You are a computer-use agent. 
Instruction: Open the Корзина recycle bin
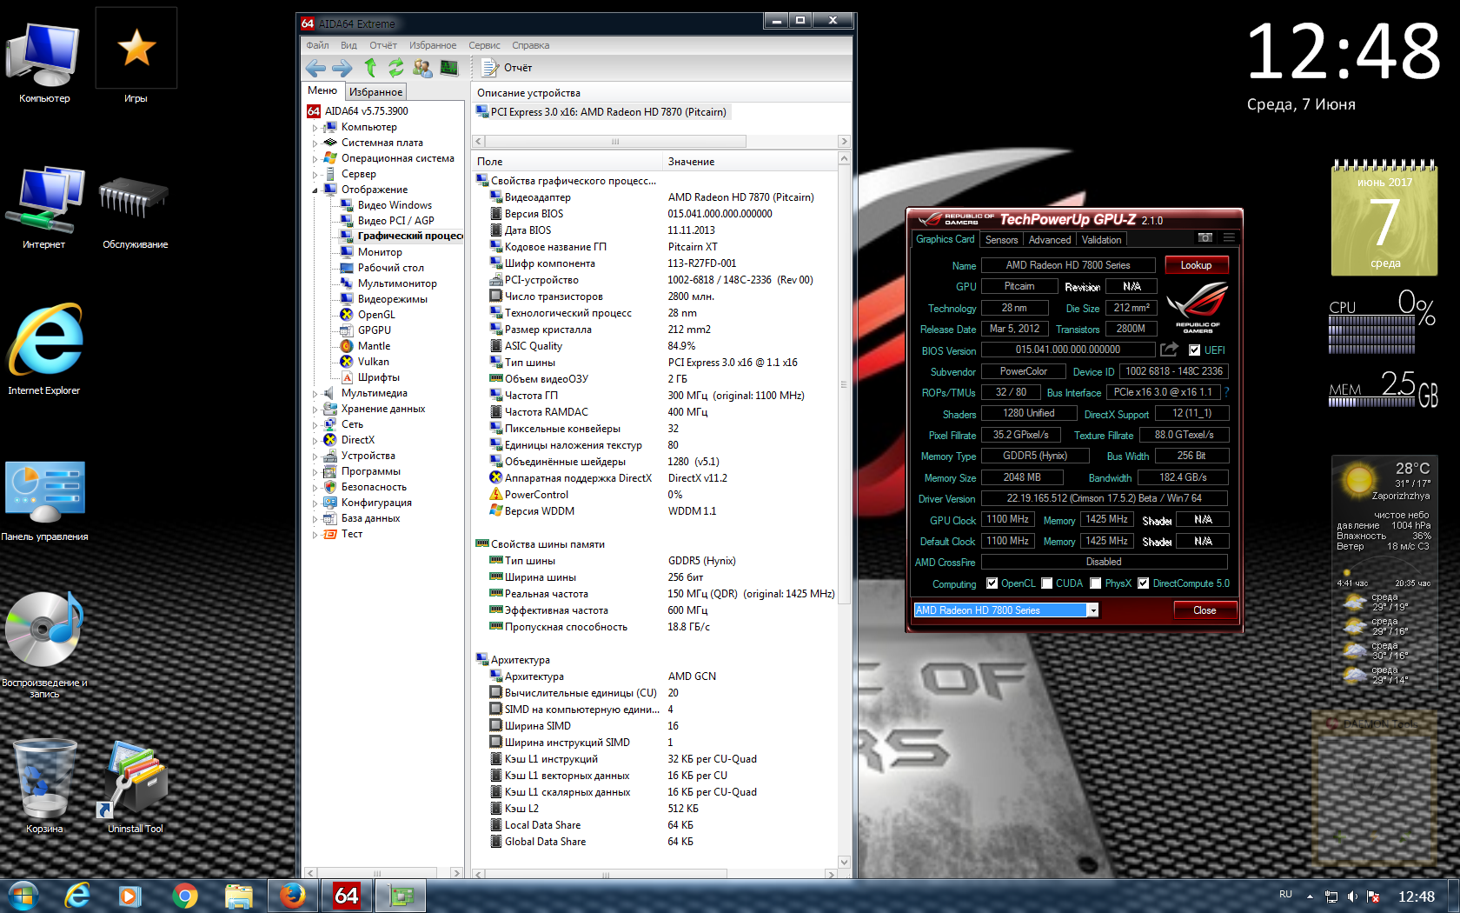click(x=44, y=786)
